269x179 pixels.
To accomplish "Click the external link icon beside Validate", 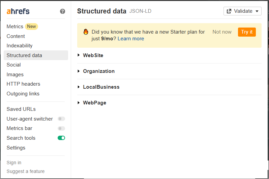I will pyautogui.click(x=229, y=11).
